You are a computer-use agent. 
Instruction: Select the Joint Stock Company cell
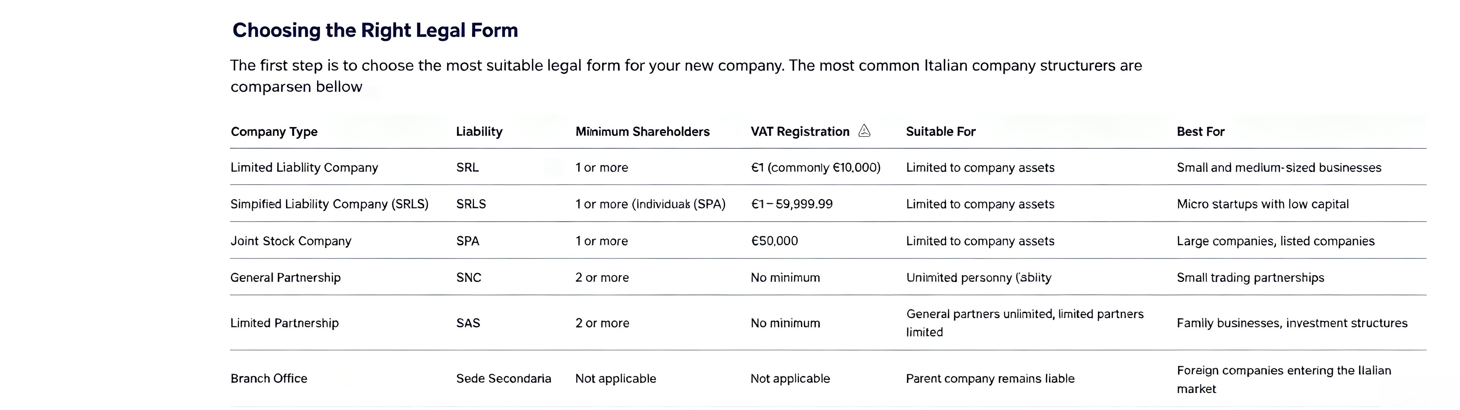(291, 241)
